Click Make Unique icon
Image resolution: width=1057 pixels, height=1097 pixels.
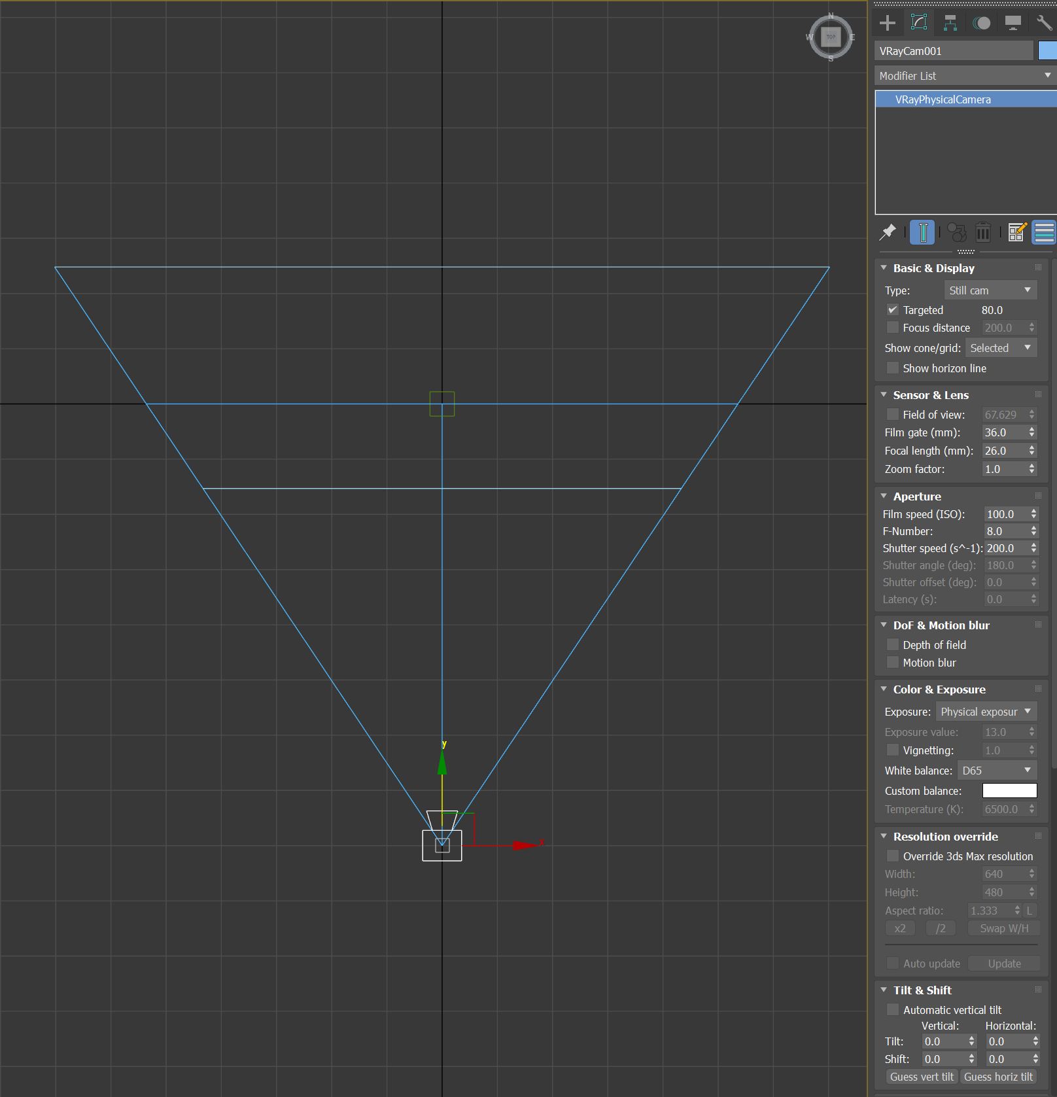pyautogui.click(x=957, y=232)
